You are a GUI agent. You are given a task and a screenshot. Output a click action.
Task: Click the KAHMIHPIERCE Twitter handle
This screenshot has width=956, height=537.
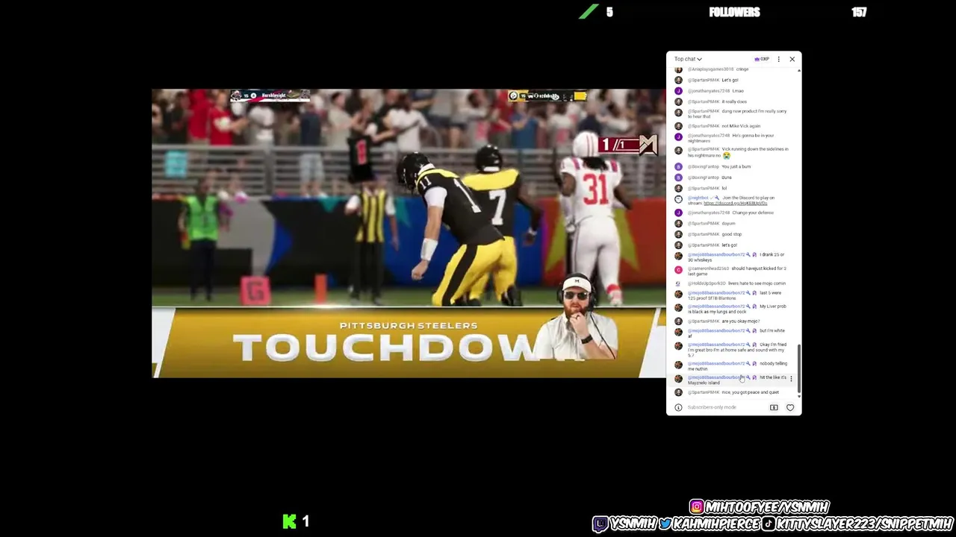[716, 524]
